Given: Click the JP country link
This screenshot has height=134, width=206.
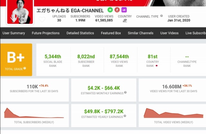Looking at the screenshot, I should tap(125, 20).
